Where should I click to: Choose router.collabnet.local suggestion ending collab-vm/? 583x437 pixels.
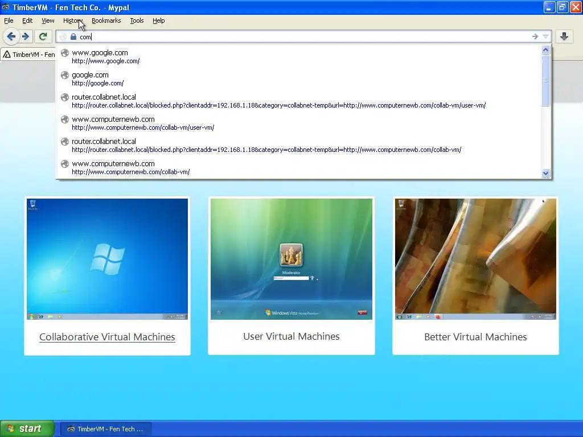[x=299, y=145]
